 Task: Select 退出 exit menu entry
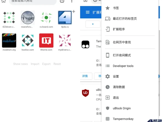pyautogui.click(x=130, y=98)
